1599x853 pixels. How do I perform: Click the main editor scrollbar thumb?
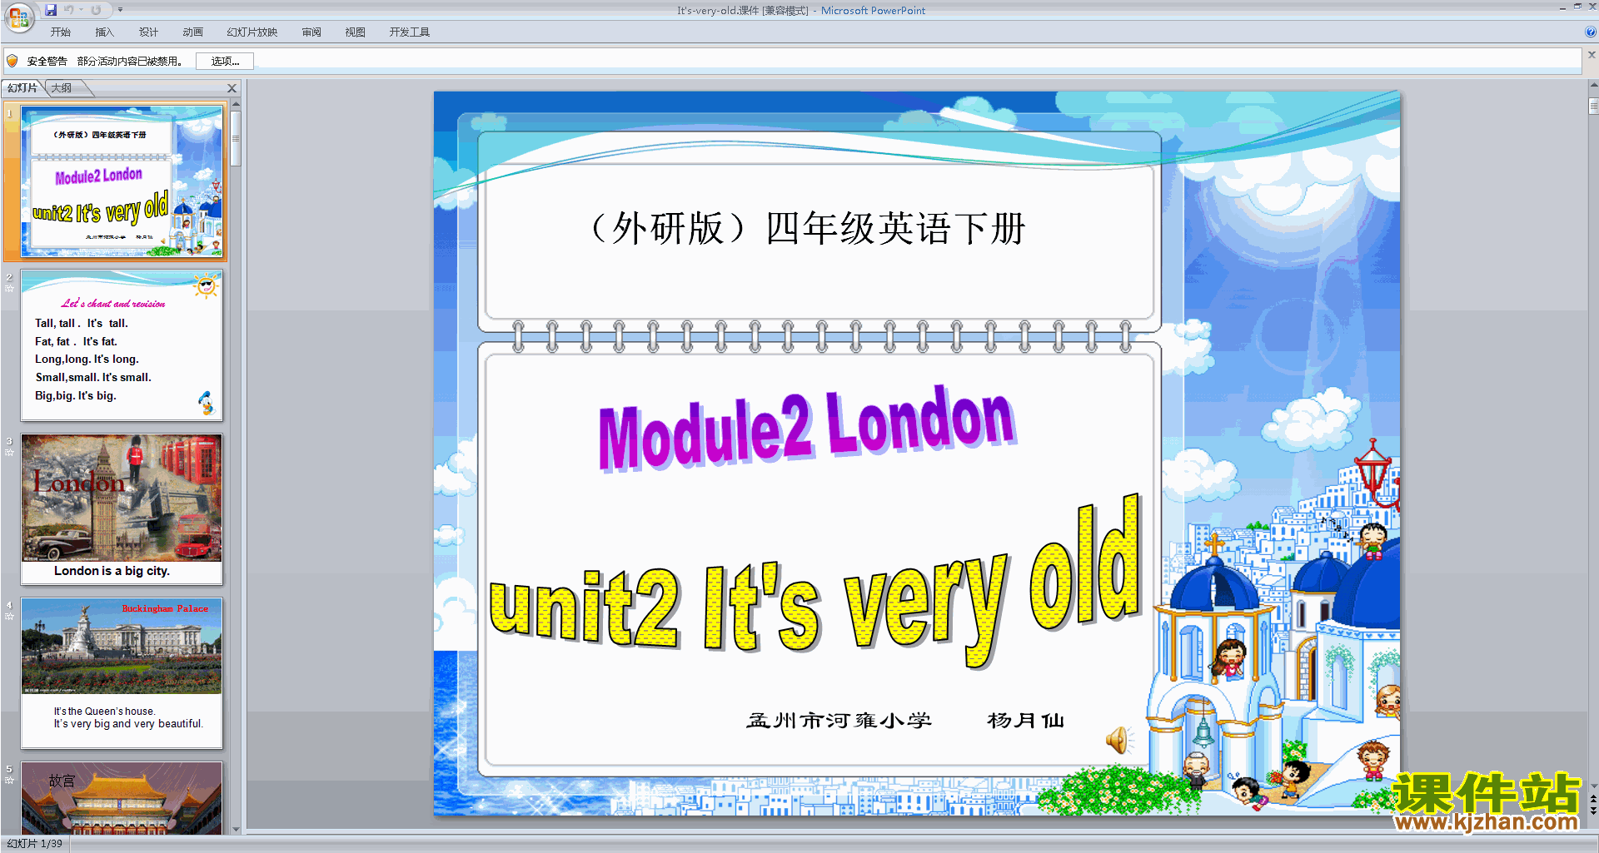(1593, 106)
